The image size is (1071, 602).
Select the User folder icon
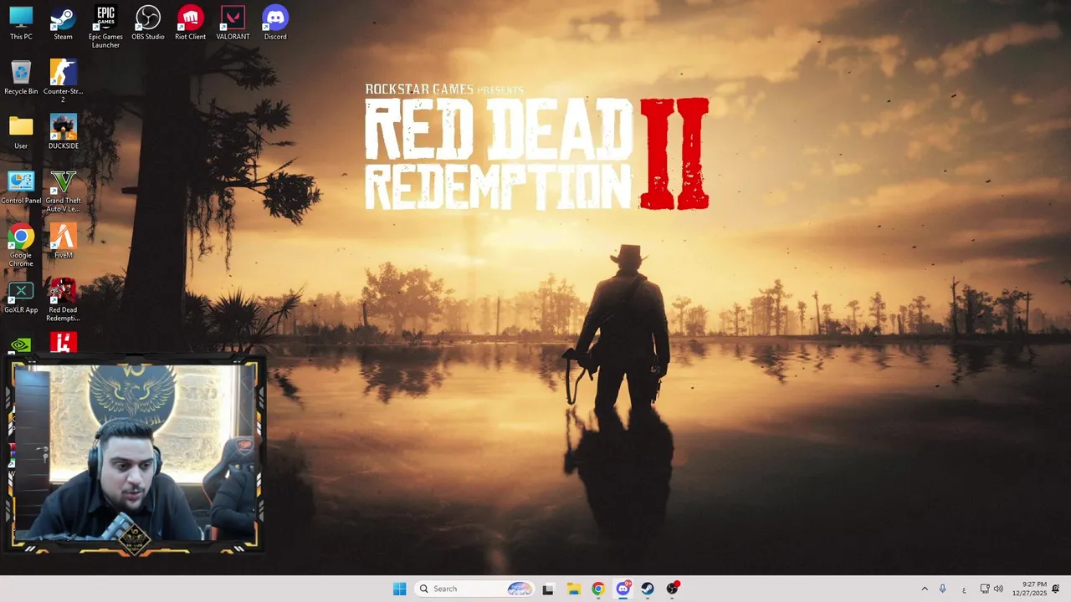pos(21,132)
